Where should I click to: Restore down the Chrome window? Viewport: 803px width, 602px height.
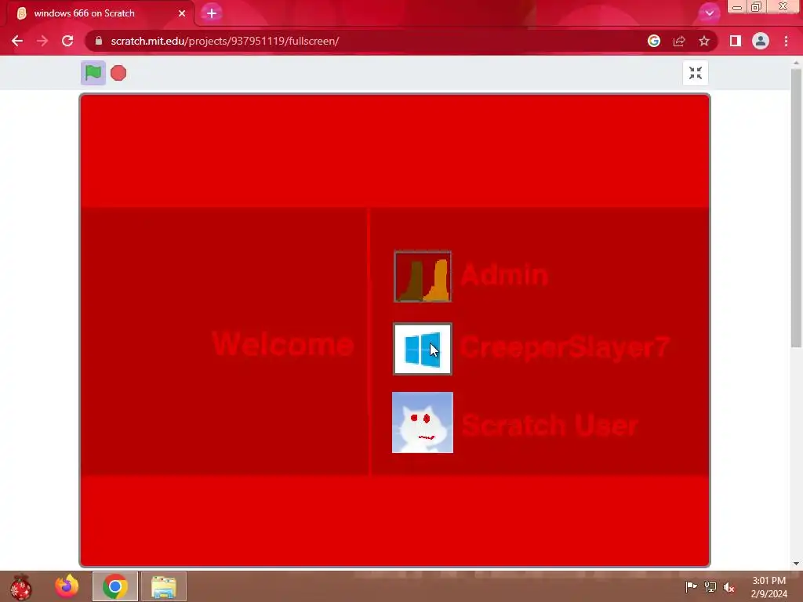pos(756,6)
